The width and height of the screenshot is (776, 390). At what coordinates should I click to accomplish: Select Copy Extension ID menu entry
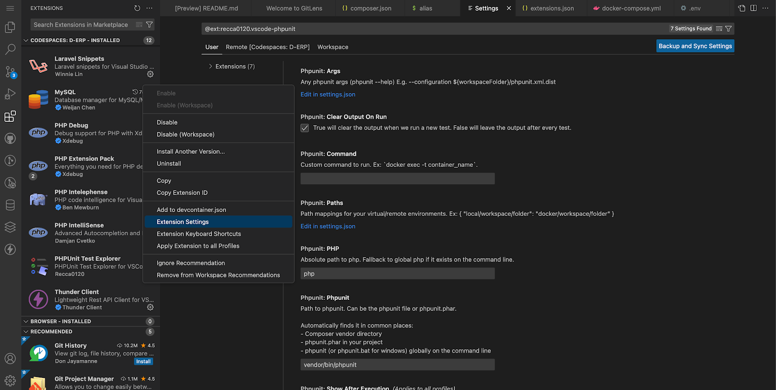point(218,193)
